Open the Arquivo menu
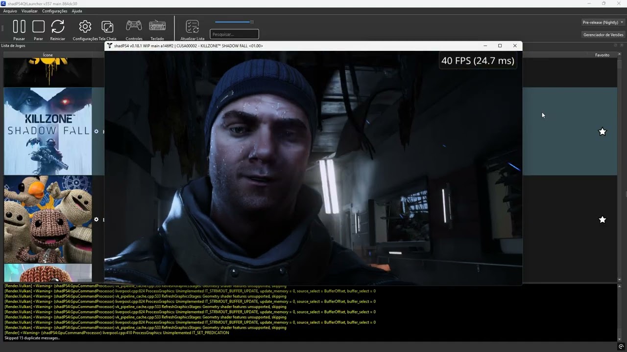Image resolution: width=627 pixels, height=352 pixels. point(10,11)
